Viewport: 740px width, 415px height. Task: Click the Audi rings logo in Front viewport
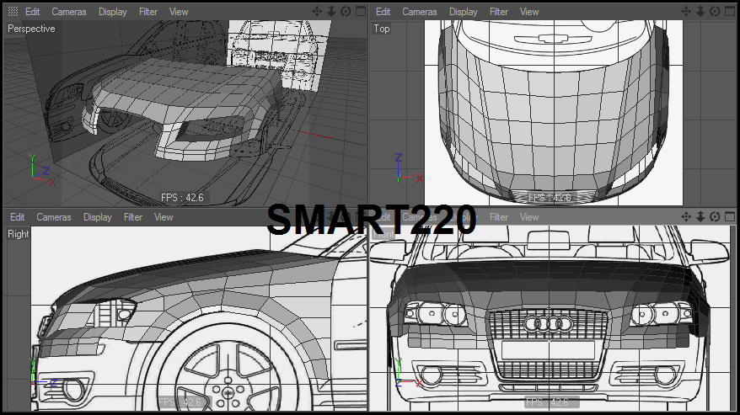point(549,324)
